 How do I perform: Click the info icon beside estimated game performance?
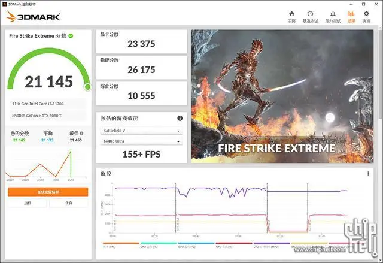(x=180, y=118)
